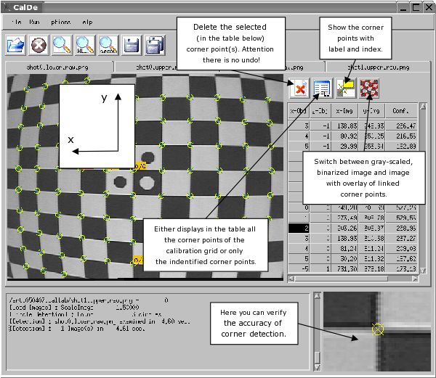The width and height of the screenshot is (436, 378).
Task: Click the Conf. column header
Action: point(400,112)
